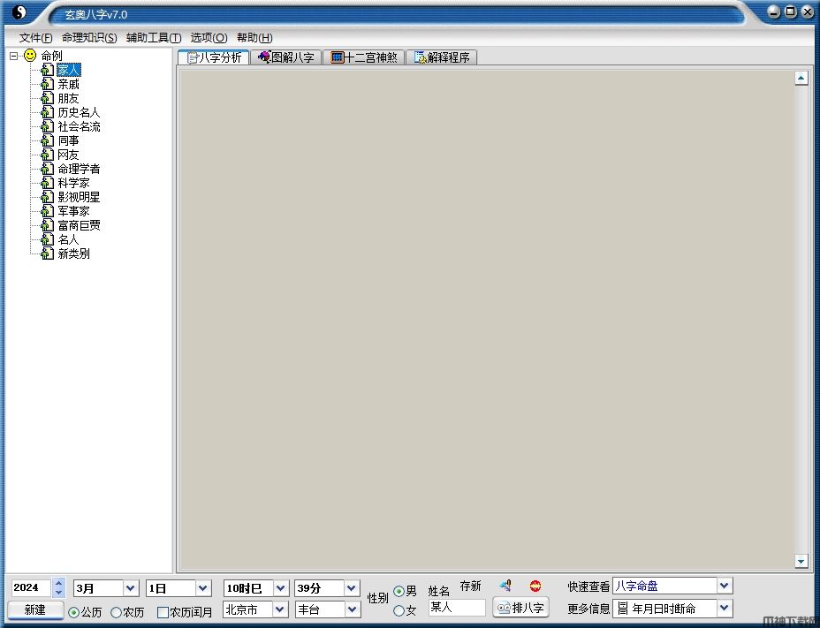Click the pin icon next to 存新
This screenshot has height=628, width=820.
click(x=505, y=586)
